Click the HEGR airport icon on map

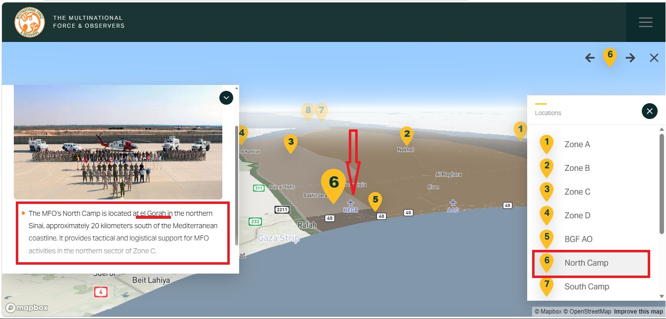coord(351,203)
